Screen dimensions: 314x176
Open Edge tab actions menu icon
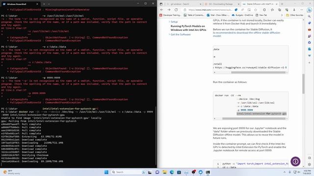tap(161, 4)
